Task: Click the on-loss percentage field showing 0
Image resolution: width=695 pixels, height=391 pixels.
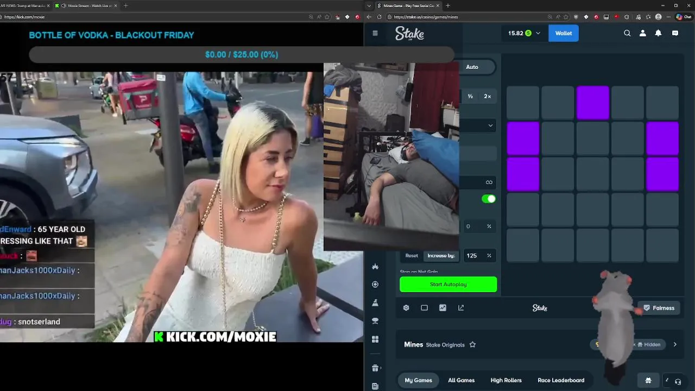Action: [478, 226]
